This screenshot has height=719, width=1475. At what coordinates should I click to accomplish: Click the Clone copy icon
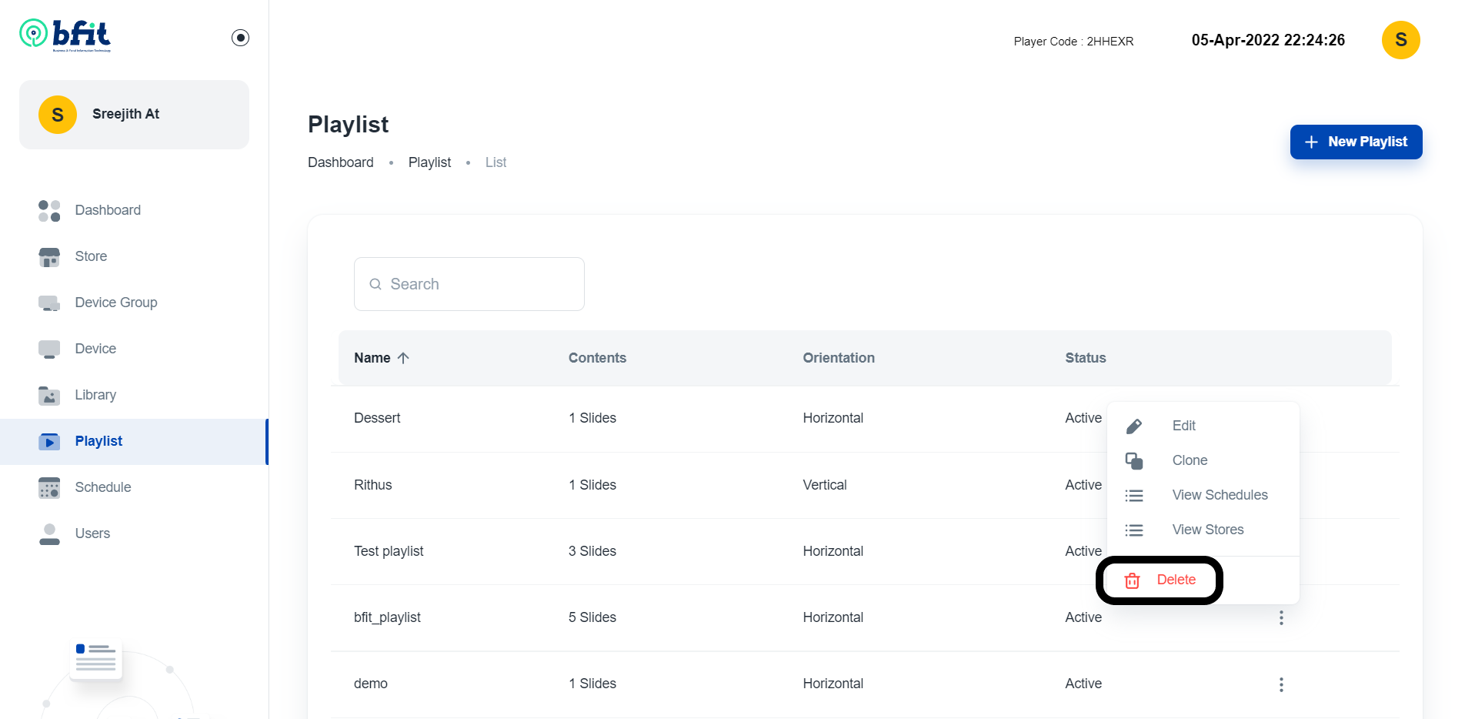click(1134, 461)
